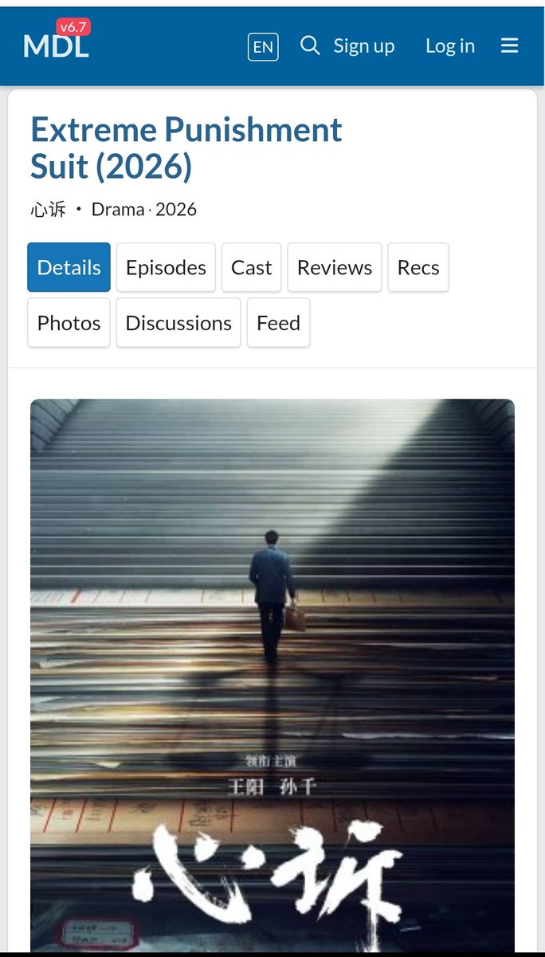Open the drama poster image
The height and width of the screenshot is (957, 545).
272,675
